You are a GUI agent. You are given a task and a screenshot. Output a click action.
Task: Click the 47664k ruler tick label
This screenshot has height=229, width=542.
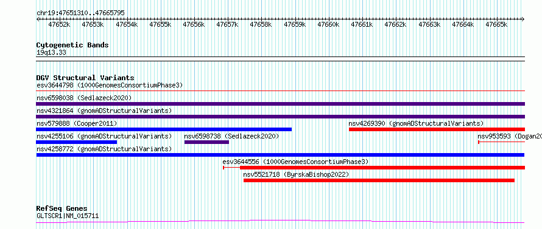click(x=463, y=24)
